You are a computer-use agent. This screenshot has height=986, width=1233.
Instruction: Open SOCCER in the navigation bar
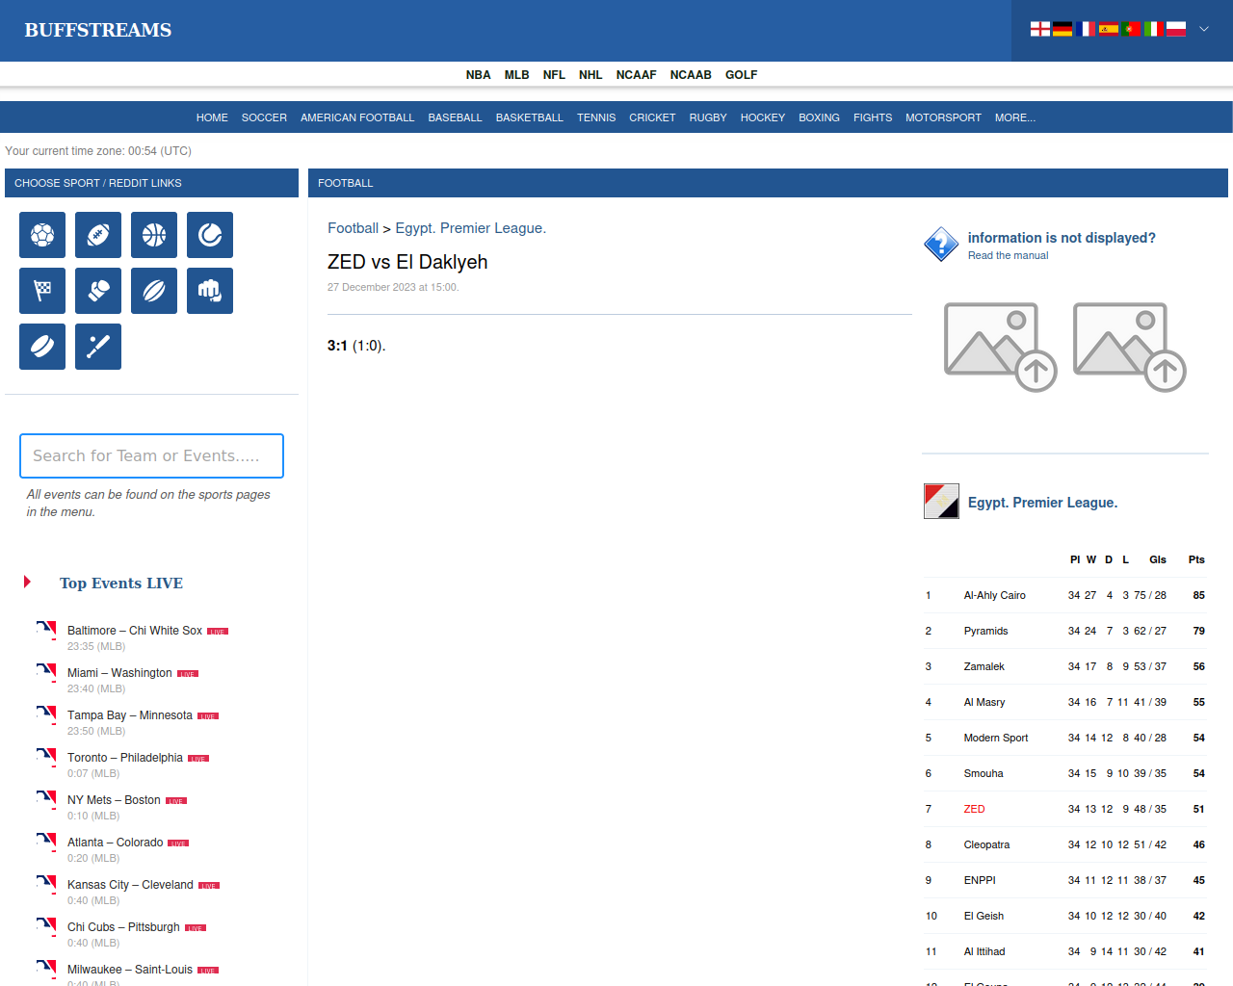(x=264, y=117)
